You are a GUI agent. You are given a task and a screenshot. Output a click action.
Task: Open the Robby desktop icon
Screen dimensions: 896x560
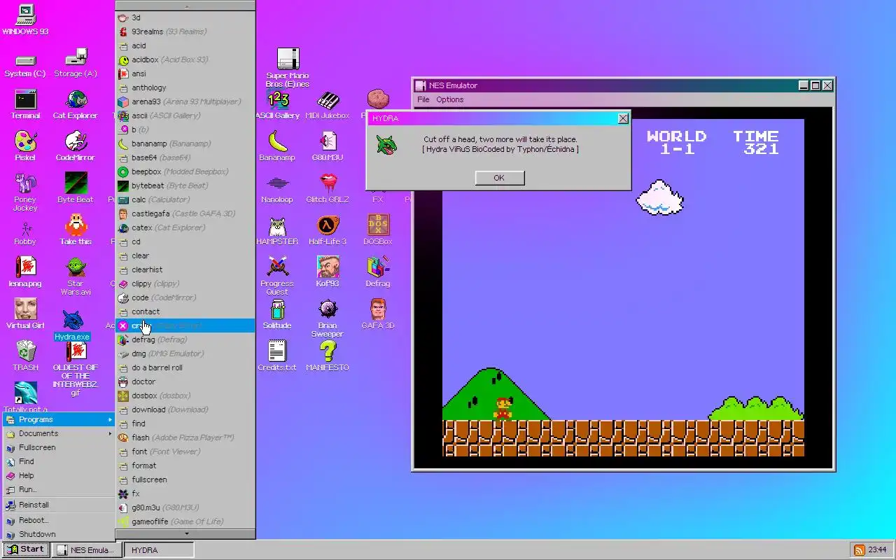coord(25,233)
